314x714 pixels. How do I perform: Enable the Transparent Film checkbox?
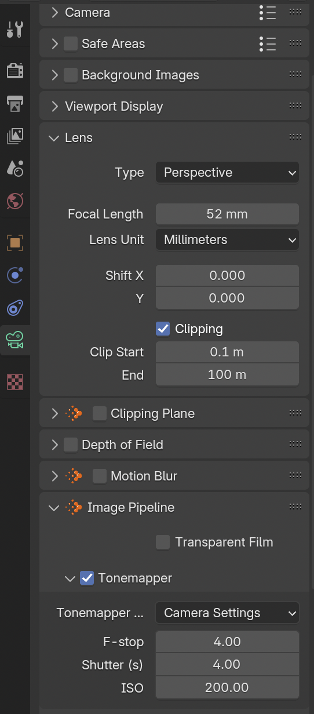(163, 542)
